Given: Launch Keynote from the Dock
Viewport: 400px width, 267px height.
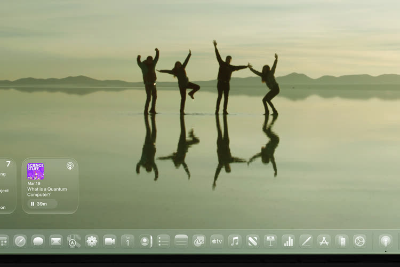Looking at the screenshot, I should coord(270,241).
